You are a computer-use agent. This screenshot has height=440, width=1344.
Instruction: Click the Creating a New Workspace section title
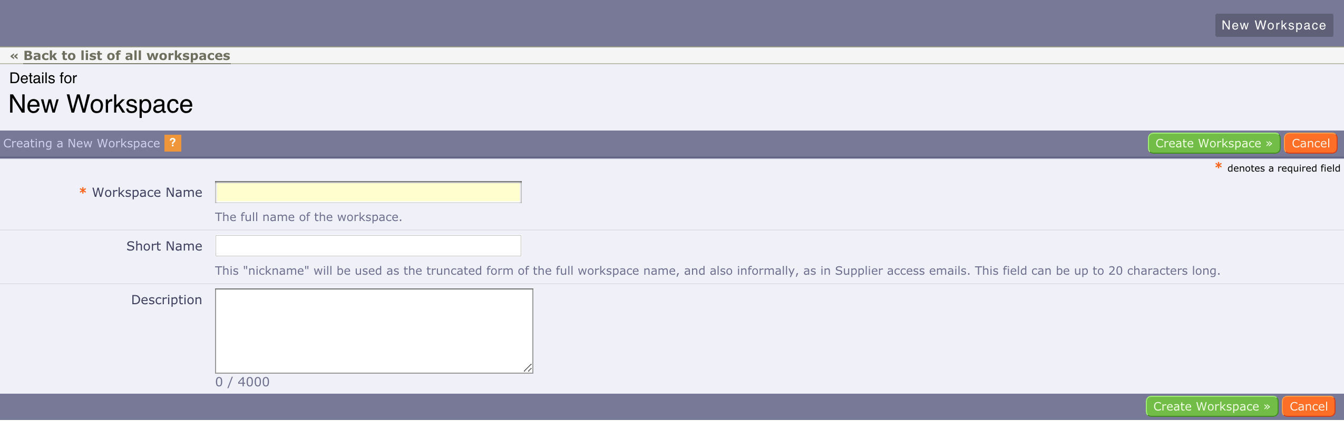click(x=82, y=143)
